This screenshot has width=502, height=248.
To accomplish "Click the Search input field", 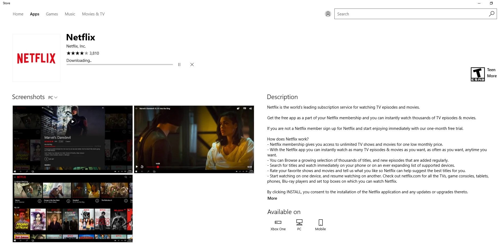I will point(415,14).
